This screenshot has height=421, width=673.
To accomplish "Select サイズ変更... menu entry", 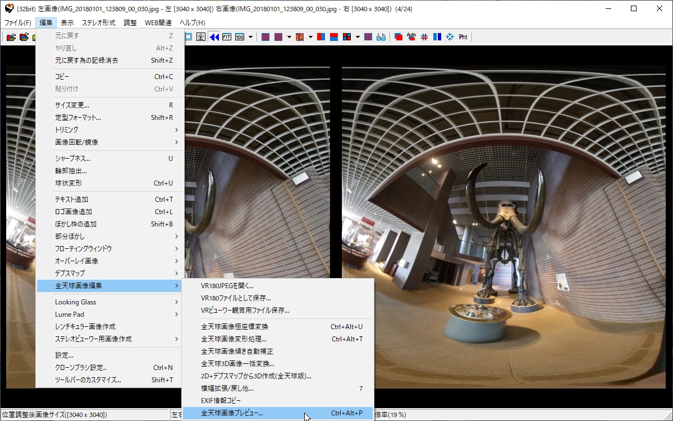I will (x=111, y=105).
